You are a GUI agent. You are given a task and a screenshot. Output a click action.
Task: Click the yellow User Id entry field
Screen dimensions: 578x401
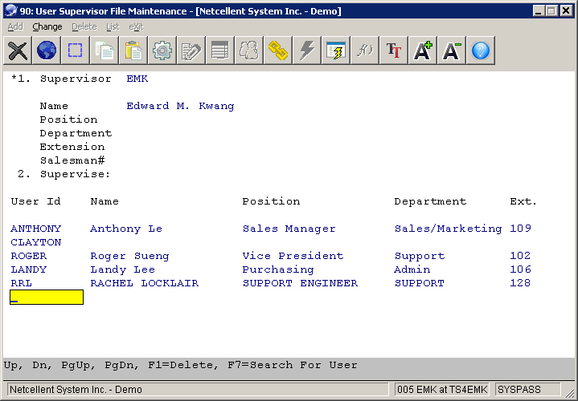click(x=47, y=298)
